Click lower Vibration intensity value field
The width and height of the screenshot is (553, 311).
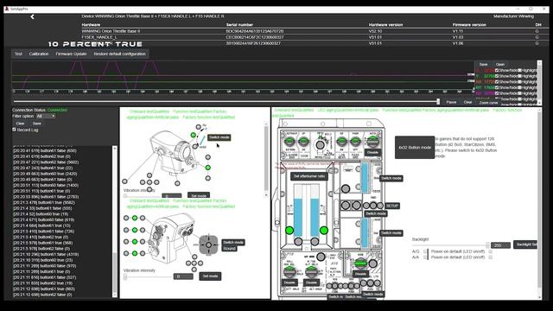click(183, 276)
